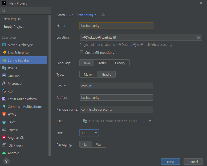Click the Cancel button
207x166 pixels.
[x=193, y=162]
